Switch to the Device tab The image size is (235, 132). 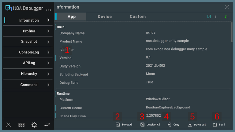pyautogui.click(x=105, y=16)
